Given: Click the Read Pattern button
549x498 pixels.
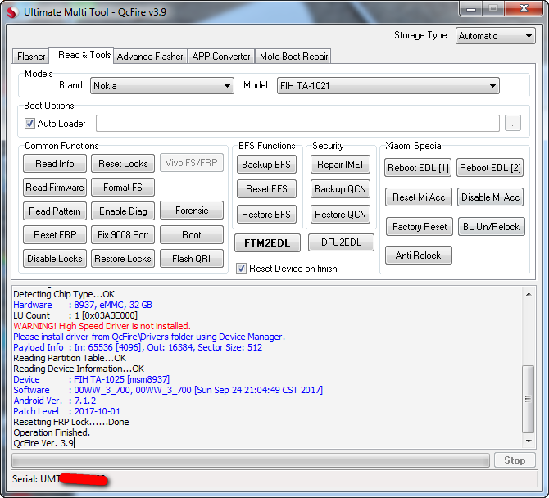Looking at the screenshot, I should point(55,211).
